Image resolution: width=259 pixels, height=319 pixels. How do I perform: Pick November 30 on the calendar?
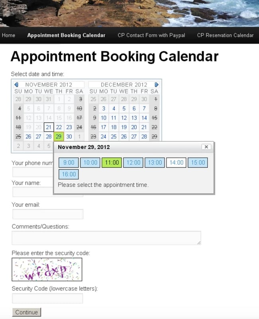click(68, 136)
